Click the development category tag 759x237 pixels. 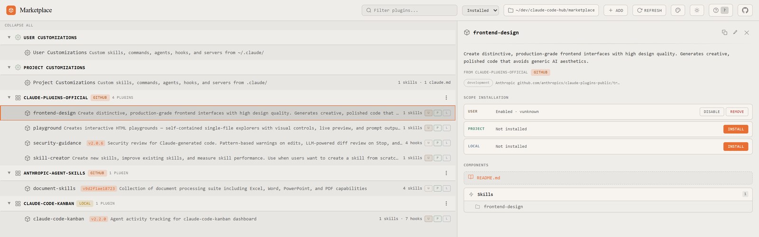click(x=478, y=83)
